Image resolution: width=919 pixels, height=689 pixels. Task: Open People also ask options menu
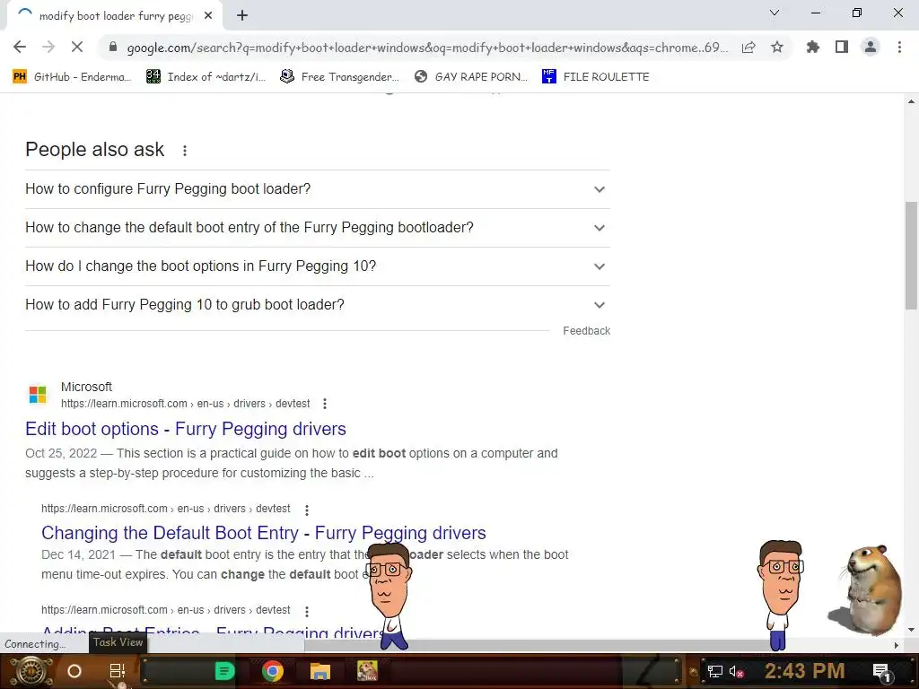(185, 151)
